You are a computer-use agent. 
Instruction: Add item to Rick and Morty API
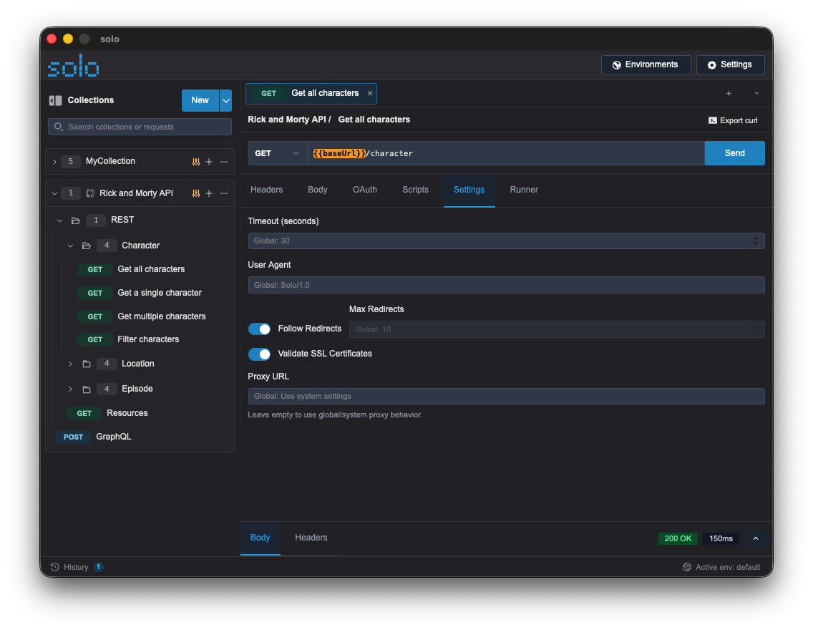click(209, 193)
